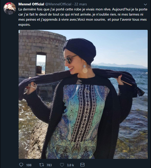Open Mennel Official's profile avatar

(x=9, y=8)
